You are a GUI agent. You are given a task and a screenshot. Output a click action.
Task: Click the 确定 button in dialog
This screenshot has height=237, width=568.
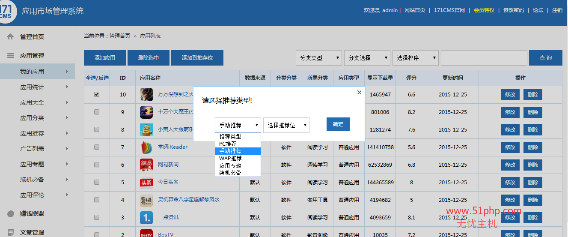pyautogui.click(x=338, y=124)
